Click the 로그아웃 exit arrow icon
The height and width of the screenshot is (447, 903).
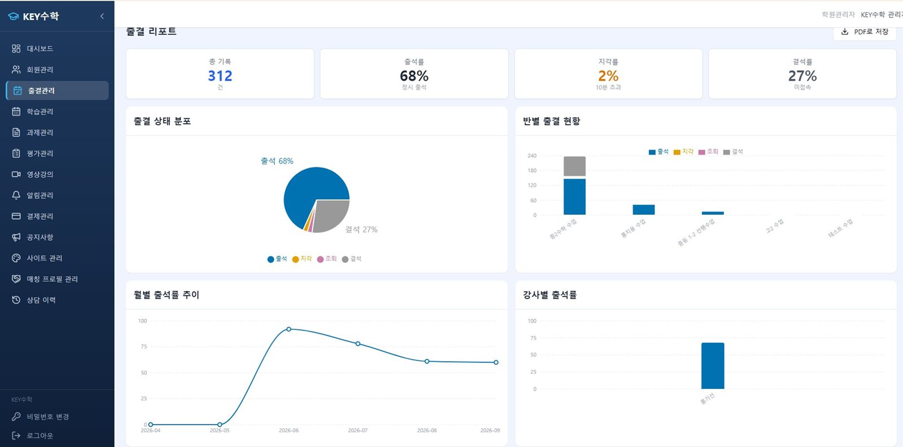click(16, 436)
